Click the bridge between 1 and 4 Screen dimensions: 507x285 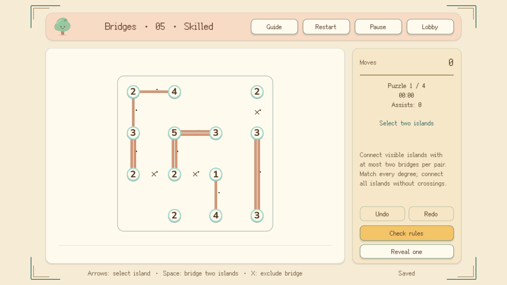216,195
